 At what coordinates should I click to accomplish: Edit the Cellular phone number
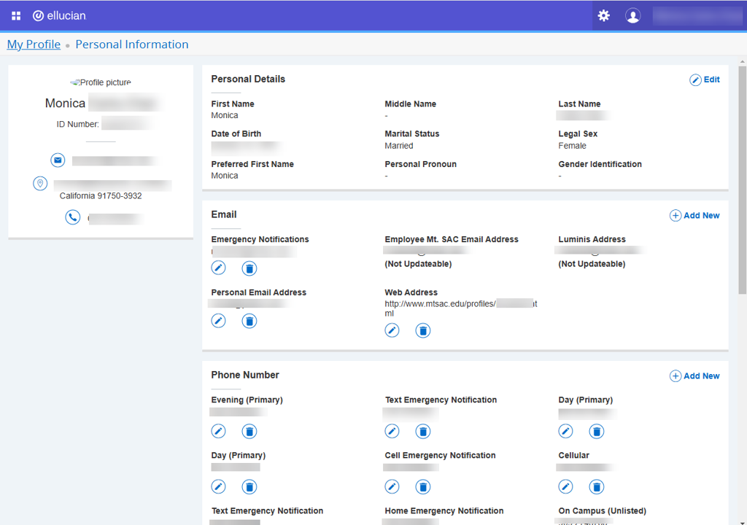[x=565, y=486]
